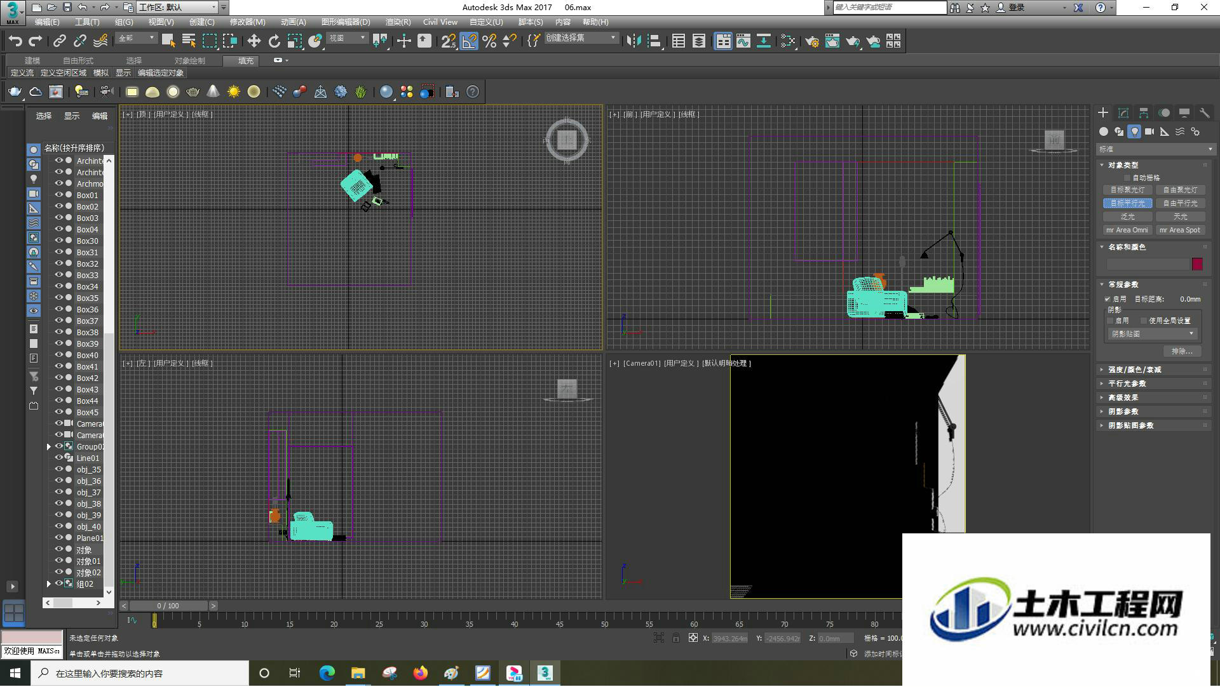Toggle visibility eye of Box01

[59, 195]
